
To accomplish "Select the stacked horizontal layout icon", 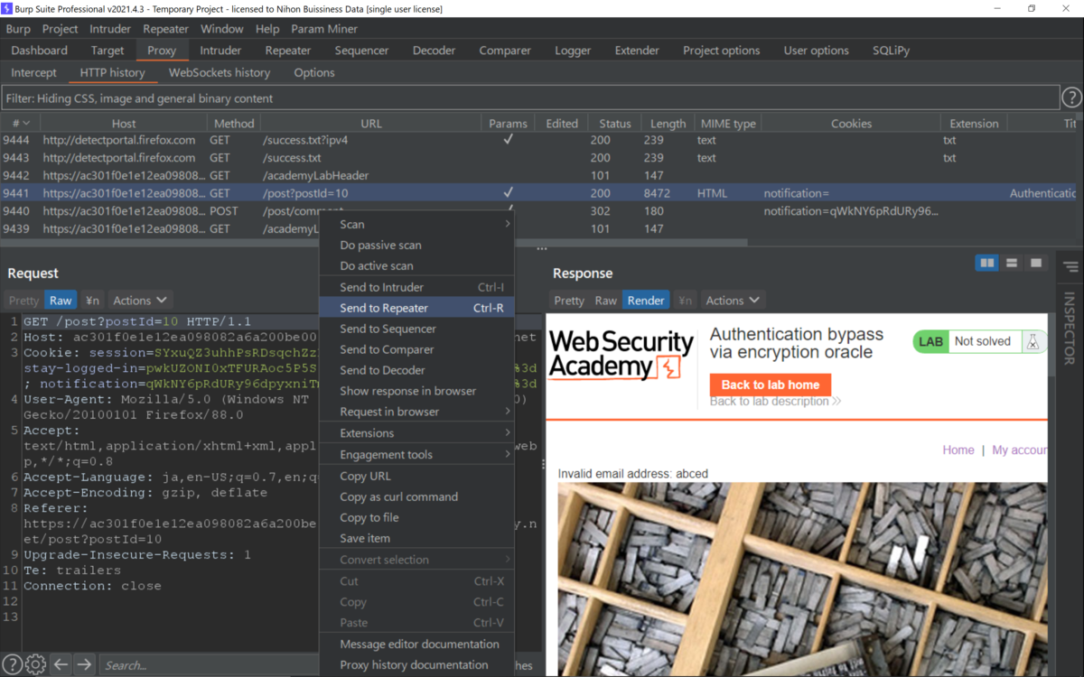I will pyautogui.click(x=1012, y=263).
